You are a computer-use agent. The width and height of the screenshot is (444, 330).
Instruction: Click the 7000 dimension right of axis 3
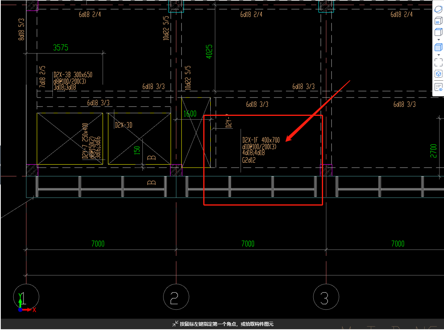point(398,244)
